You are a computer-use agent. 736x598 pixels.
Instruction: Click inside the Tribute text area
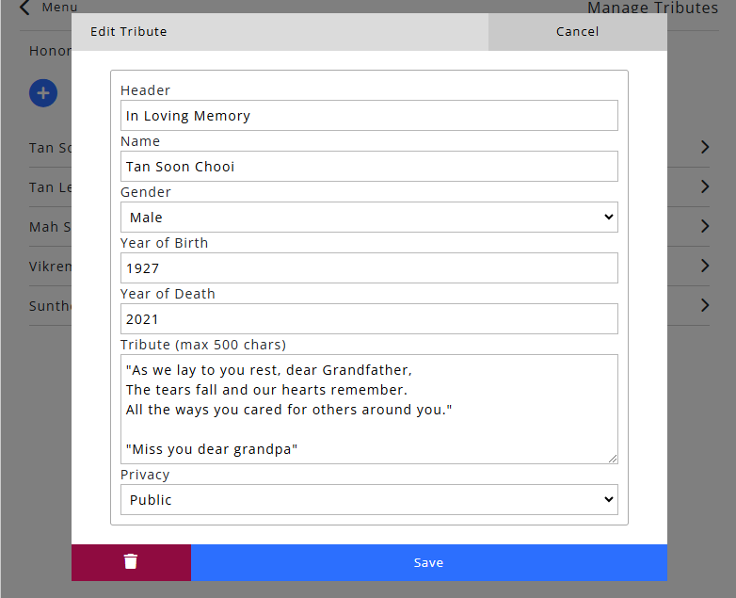pyautogui.click(x=369, y=409)
